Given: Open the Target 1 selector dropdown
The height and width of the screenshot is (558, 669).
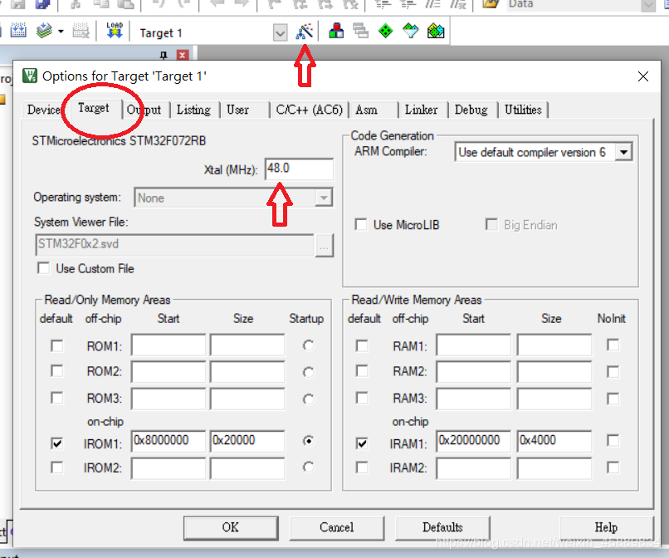Looking at the screenshot, I should click(280, 33).
